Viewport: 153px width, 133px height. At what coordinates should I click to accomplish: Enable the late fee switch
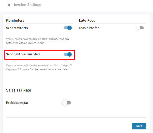point(140,28)
